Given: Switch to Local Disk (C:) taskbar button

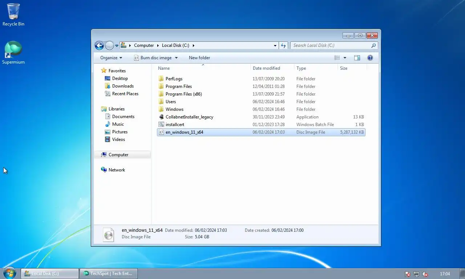Looking at the screenshot, I should click(50, 274).
